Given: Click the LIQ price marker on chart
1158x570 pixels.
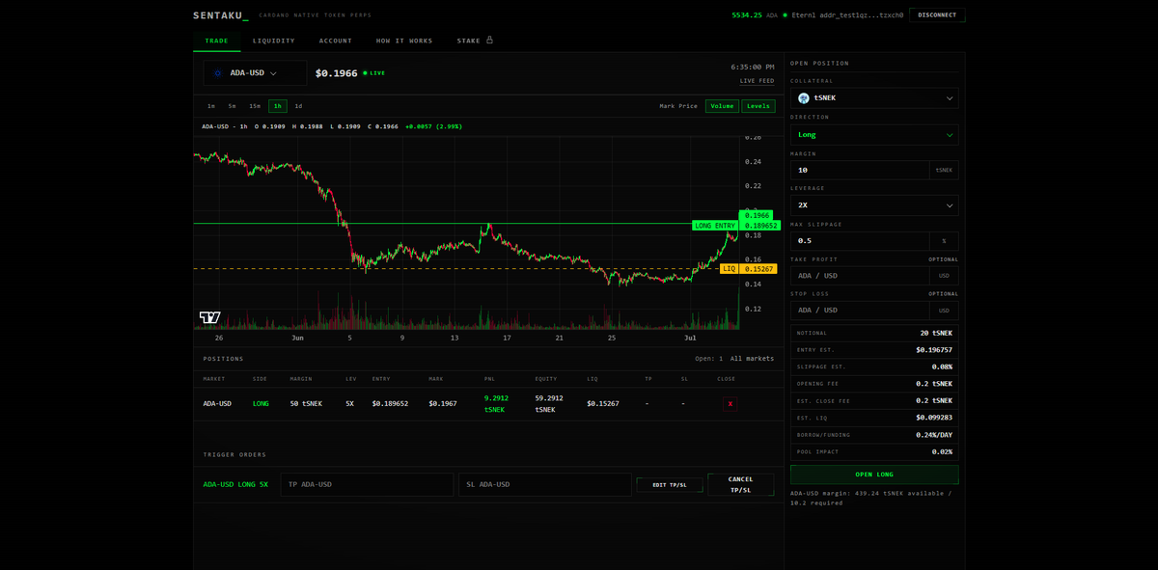Looking at the screenshot, I should [x=729, y=269].
